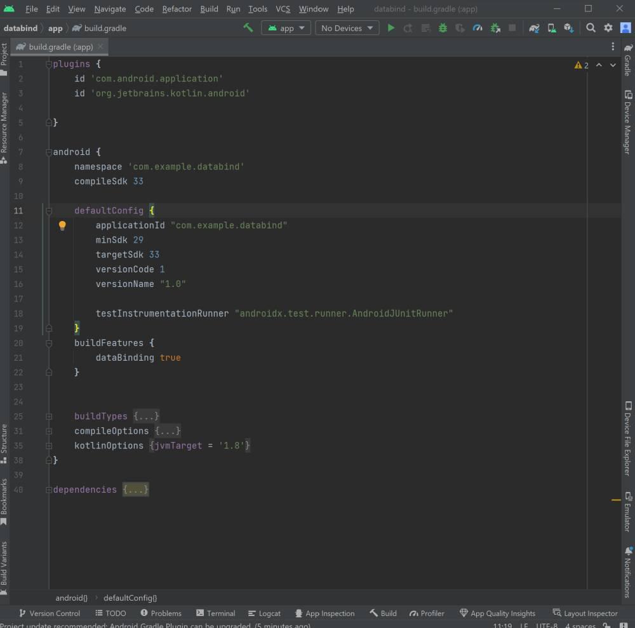The width and height of the screenshot is (635, 628).
Task: Open the Refactor menu
Action: coord(177,9)
